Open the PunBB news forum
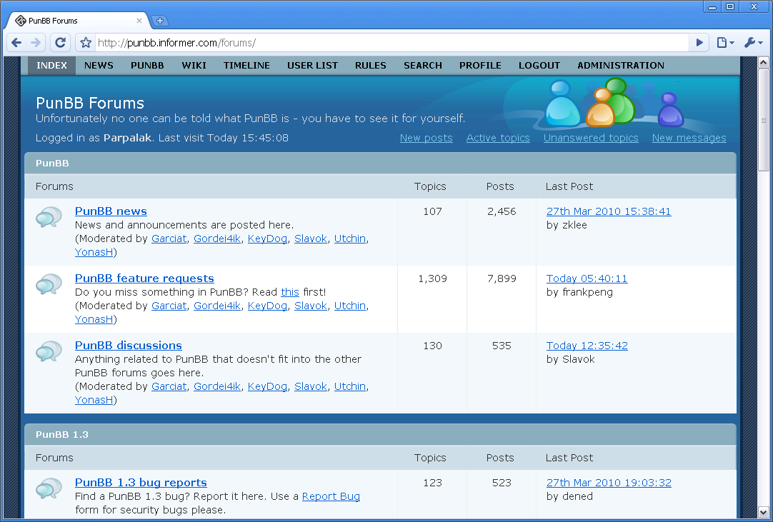Image resolution: width=773 pixels, height=522 pixels. 111,211
